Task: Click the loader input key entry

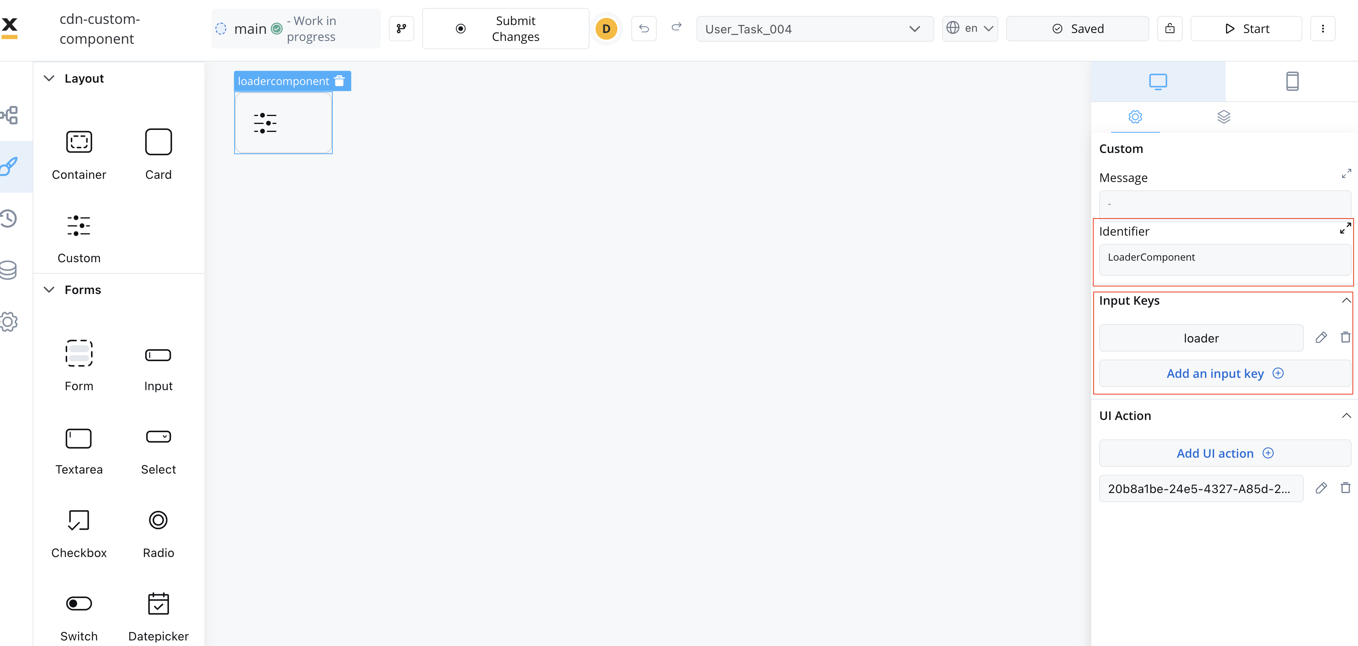Action: [1201, 338]
